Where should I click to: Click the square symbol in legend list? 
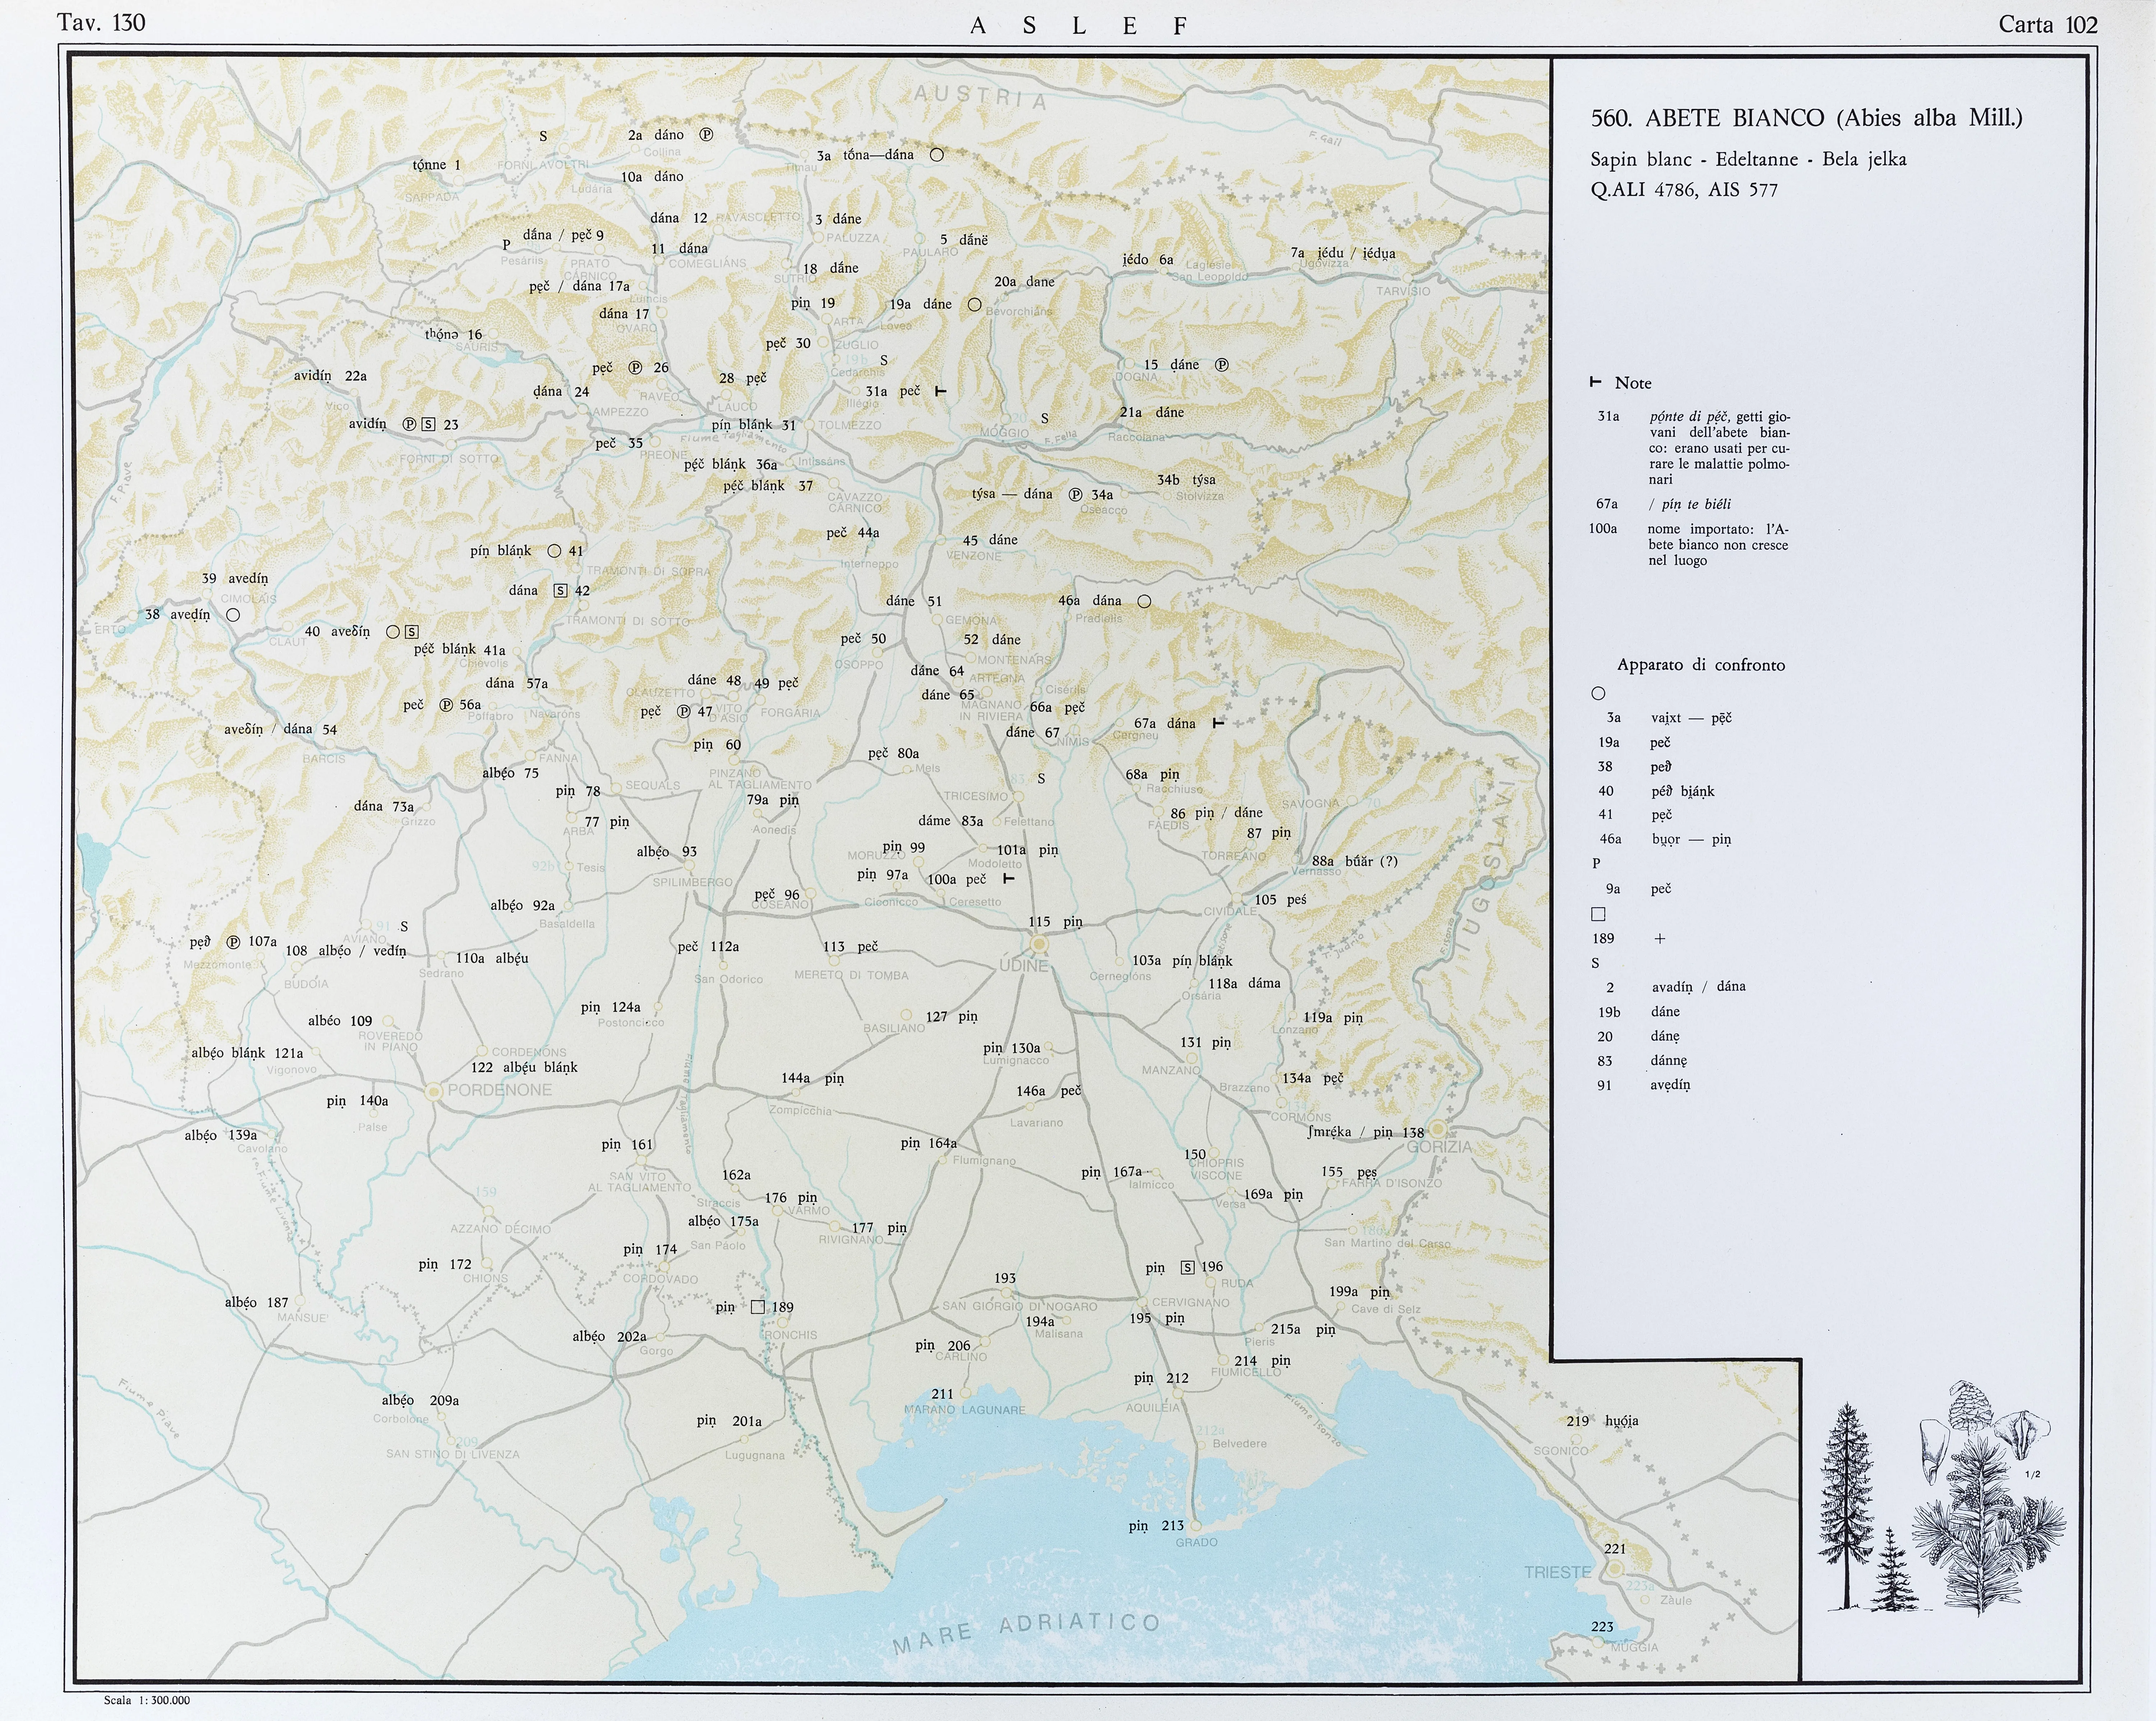(x=1598, y=914)
